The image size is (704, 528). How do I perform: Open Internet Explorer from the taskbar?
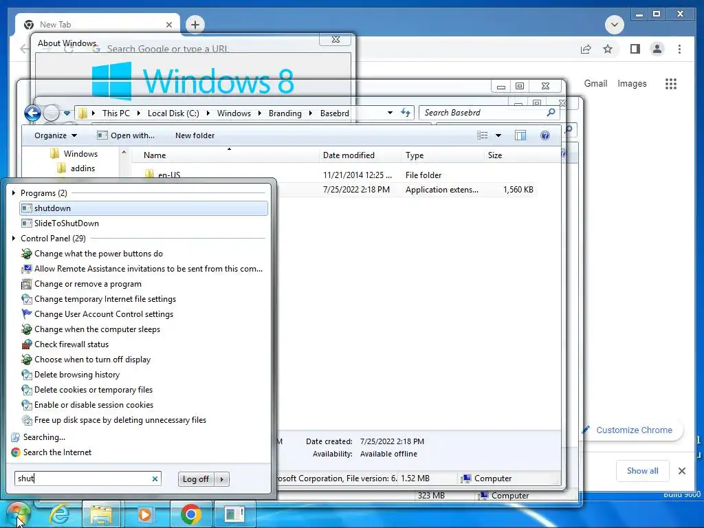[59, 514]
